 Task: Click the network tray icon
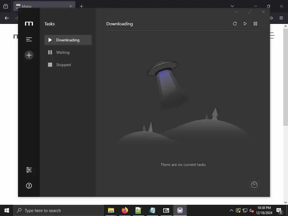[245, 210]
